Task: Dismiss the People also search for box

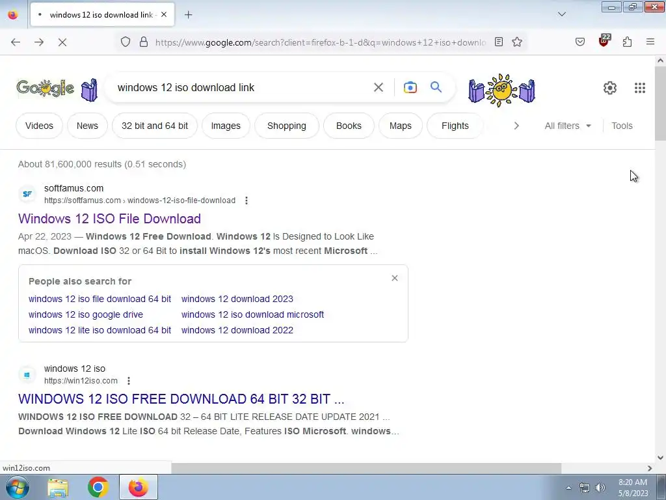Action: pyautogui.click(x=395, y=278)
